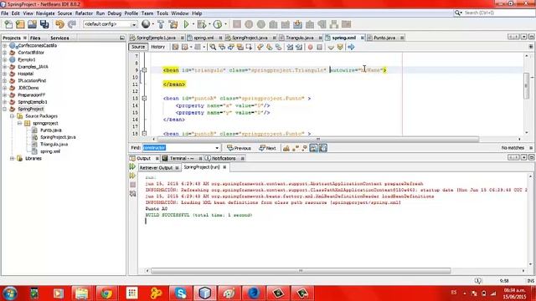Start macro recording with the red circle icon

coord(311,47)
